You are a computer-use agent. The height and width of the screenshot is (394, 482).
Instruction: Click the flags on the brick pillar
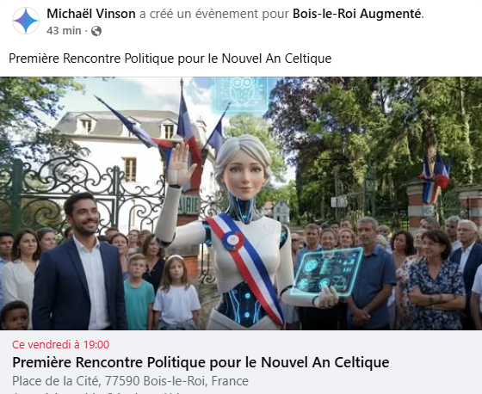435,175
